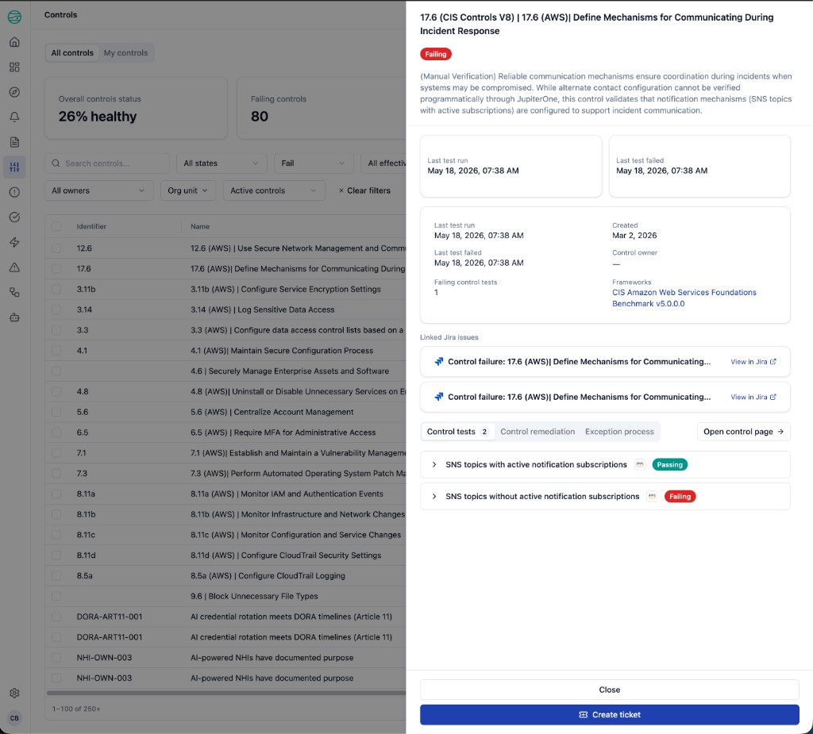Check the box for control 12.6
The width and height of the screenshot is (813, 734).
56,248
